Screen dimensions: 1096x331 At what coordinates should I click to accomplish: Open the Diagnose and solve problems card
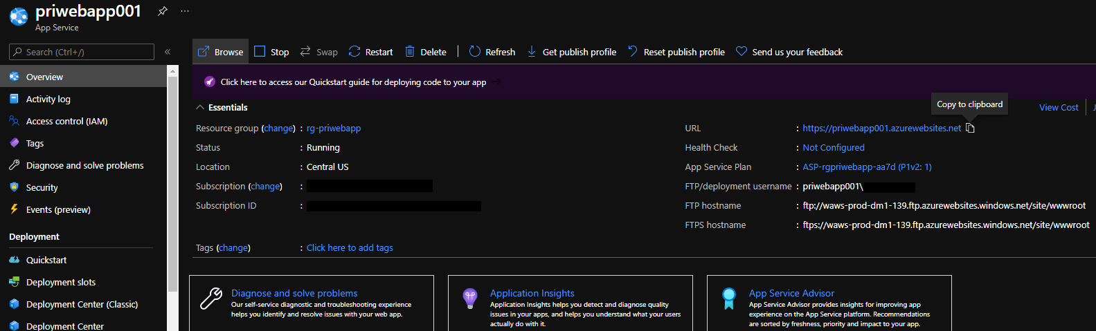(312, 303)
